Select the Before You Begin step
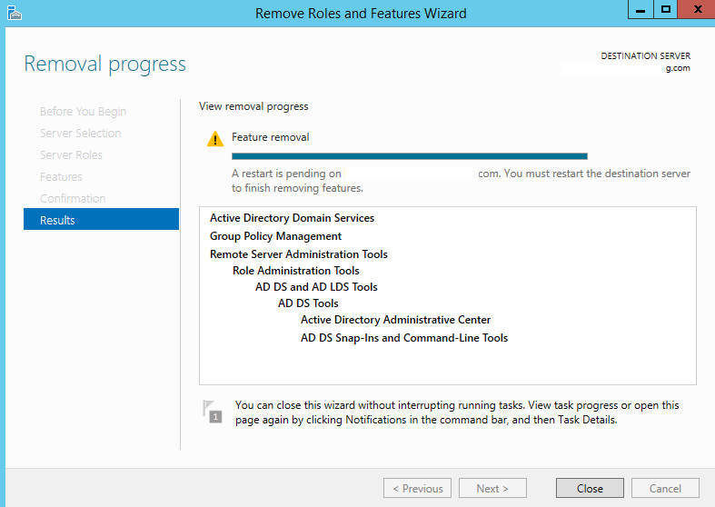715x507 pixels. (83, 111)
